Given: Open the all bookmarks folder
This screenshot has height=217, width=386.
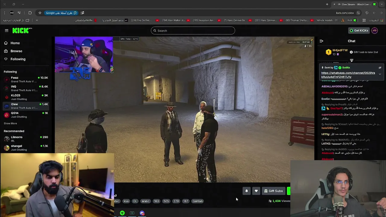Looking at the screenshot, I should (x=17, y=20).
